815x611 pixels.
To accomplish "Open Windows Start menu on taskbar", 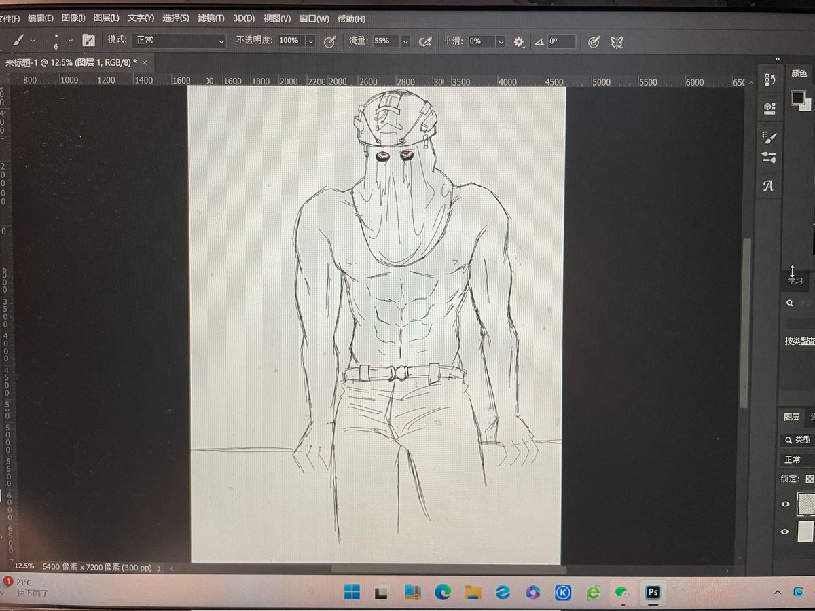I will click(352, 593).
